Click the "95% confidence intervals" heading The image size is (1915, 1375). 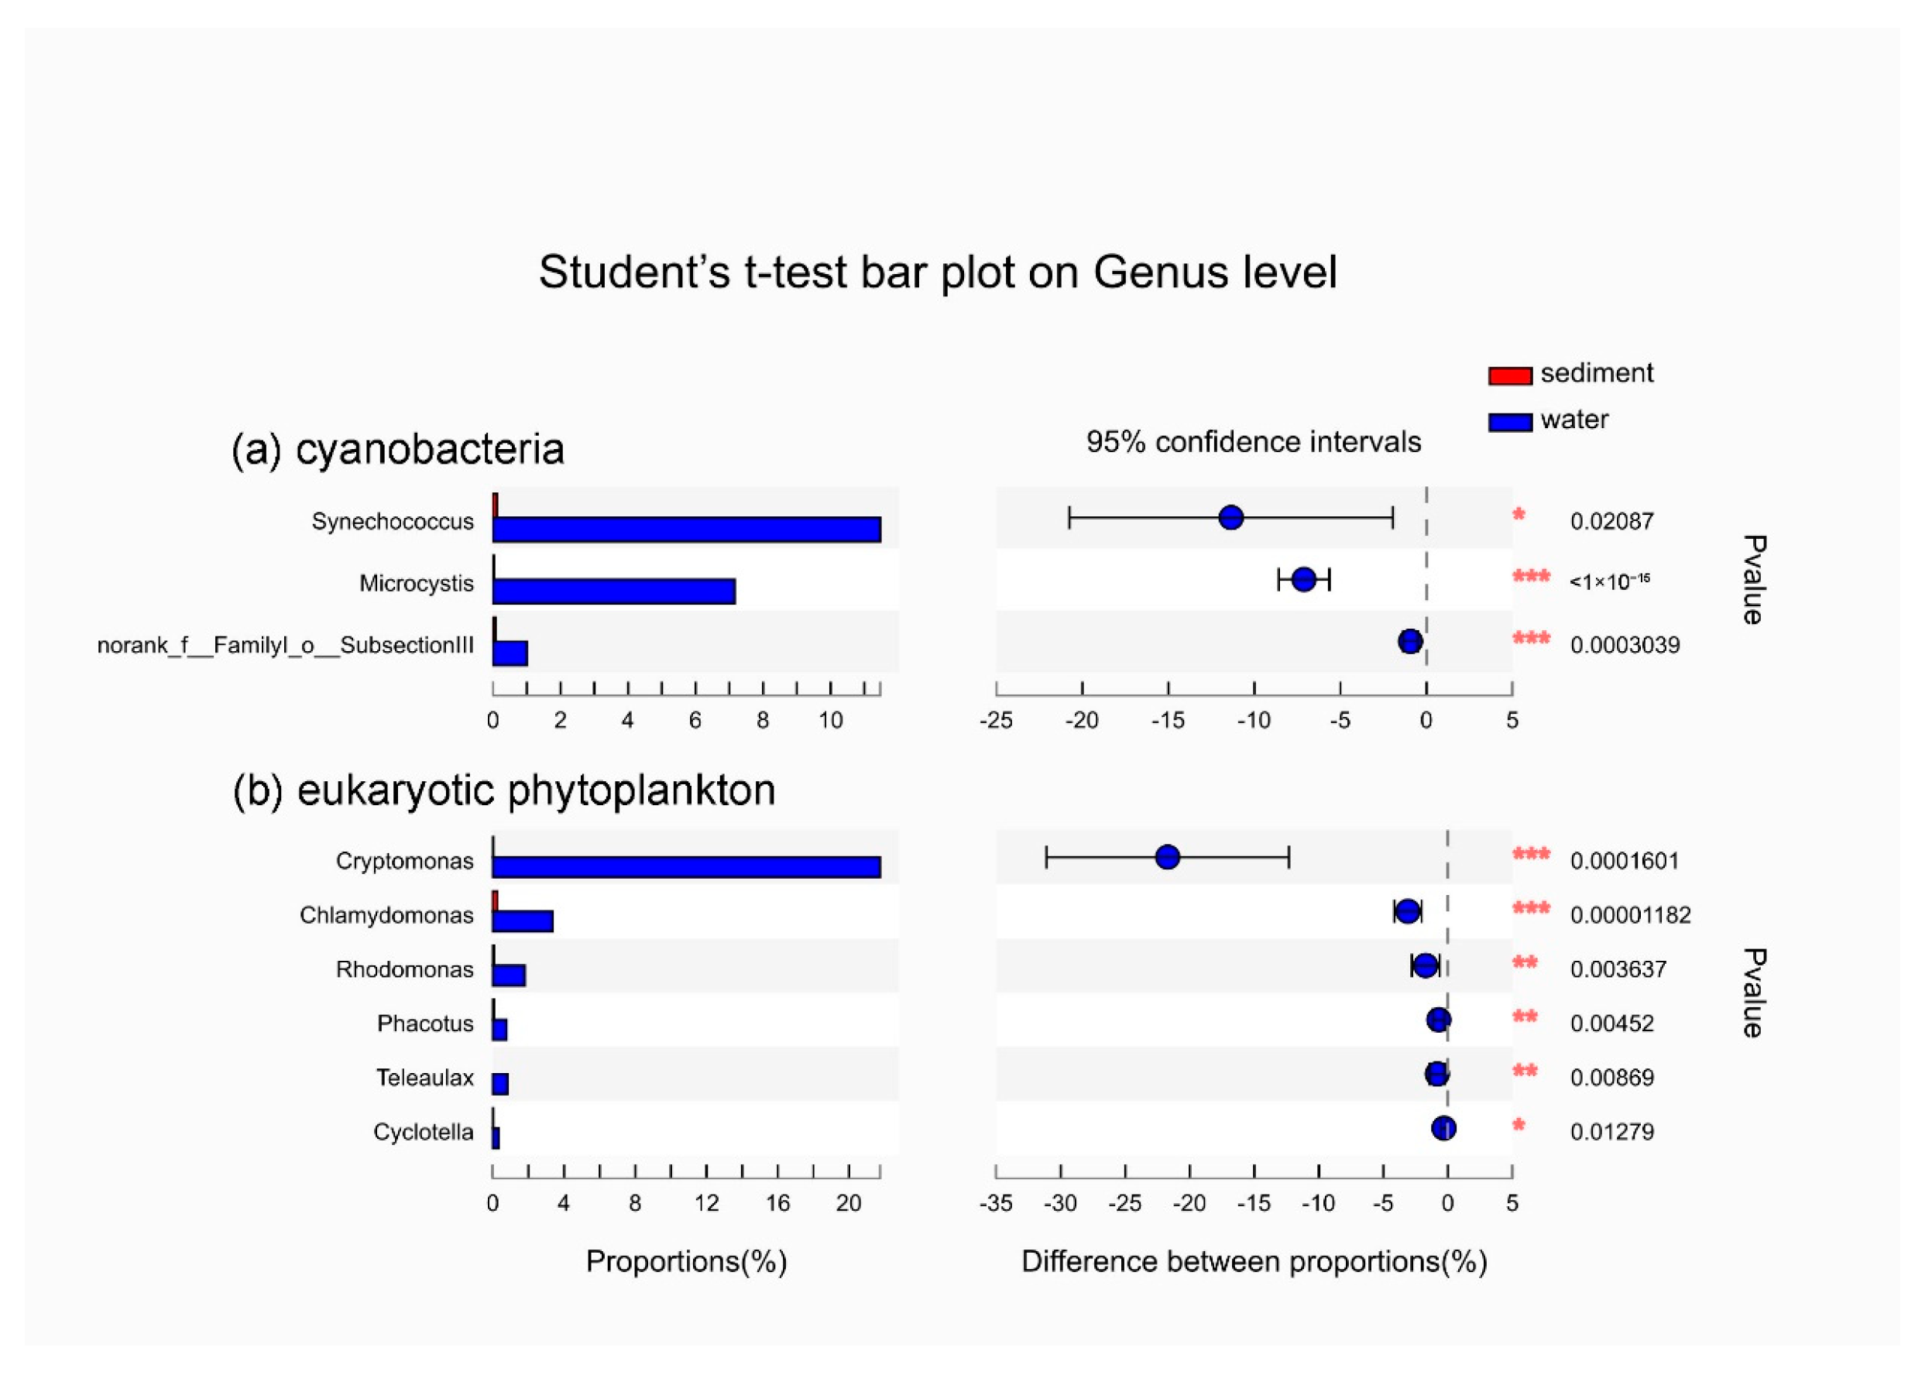(1253, 441)
